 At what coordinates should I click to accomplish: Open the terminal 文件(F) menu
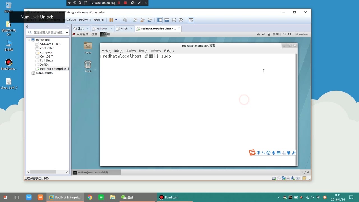click(x=106, y=51)
